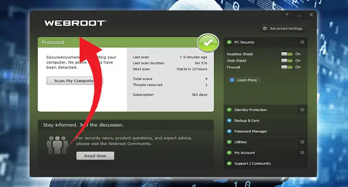This screenshot has height=187, width=348.
Task: Click the green protected checkmark badge
Action: pyautogui.click(x=208, y=43)
